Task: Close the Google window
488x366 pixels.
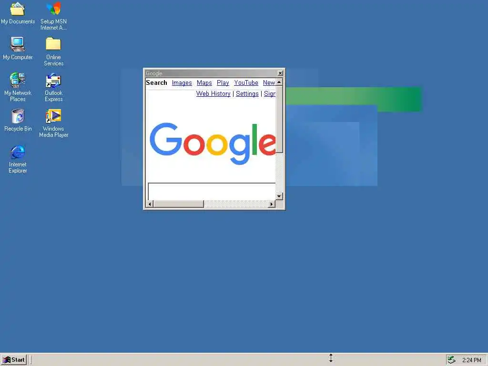Action: [280, 73]
